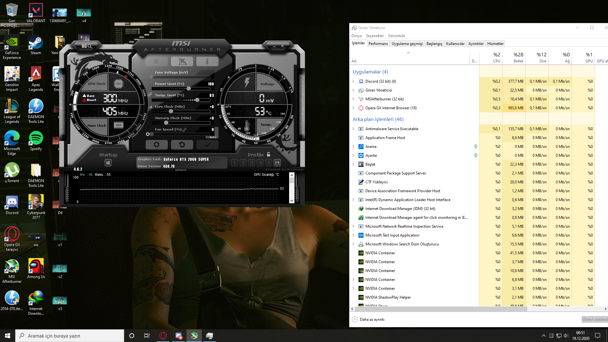Open Spotify desktop shortcut
The height and width of the screenshot is (342, 608).
(x=36, y=141)
